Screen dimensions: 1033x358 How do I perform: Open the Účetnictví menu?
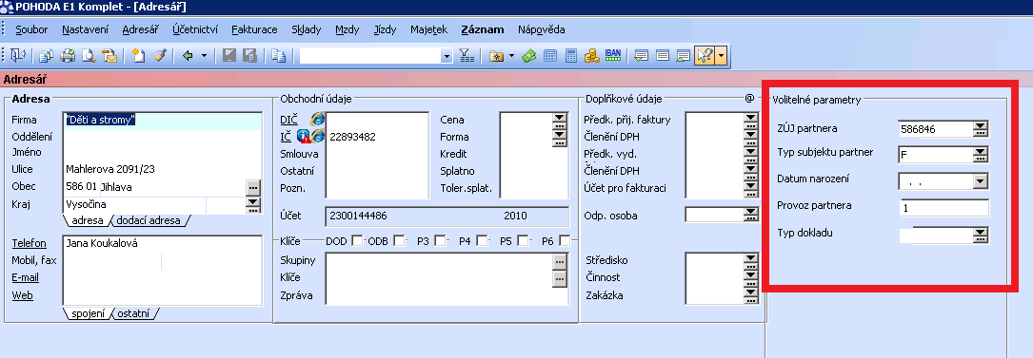195,29
